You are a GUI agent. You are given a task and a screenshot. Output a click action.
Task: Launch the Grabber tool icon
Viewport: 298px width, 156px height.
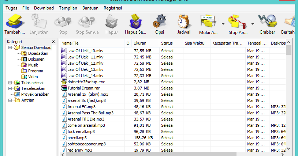click(267, 21)
